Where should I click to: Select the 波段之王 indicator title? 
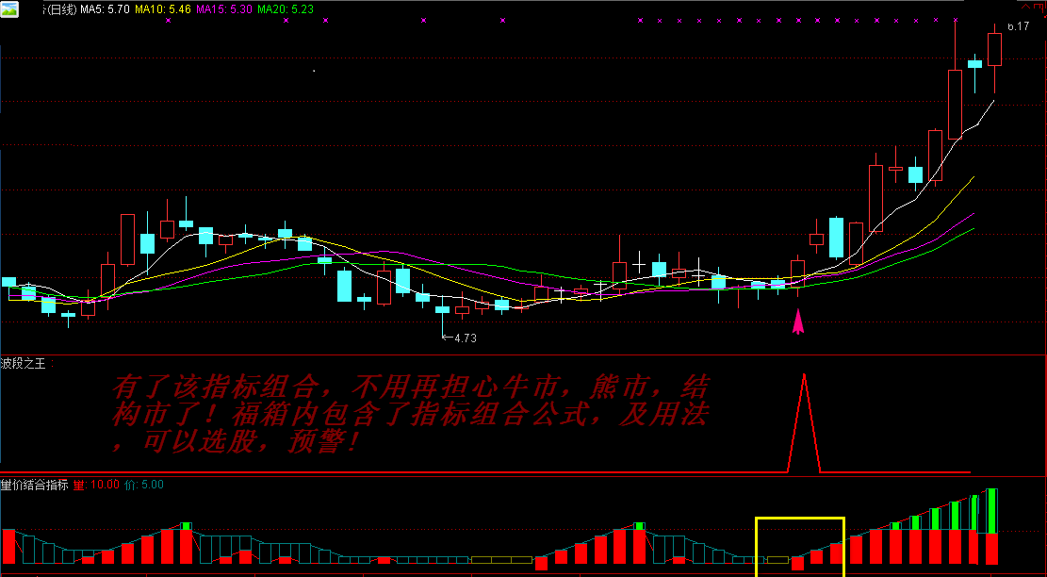pyautogui.click(x=24, y=364)
